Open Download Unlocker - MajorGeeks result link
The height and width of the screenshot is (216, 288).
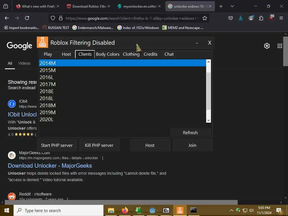coord(50,165)
